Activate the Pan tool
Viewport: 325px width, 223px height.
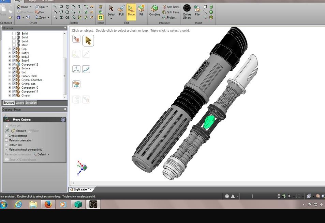click(x=39, y=12)
